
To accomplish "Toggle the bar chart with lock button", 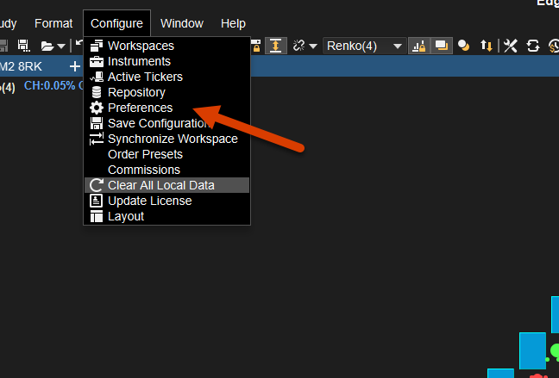I will pos(418,46).
